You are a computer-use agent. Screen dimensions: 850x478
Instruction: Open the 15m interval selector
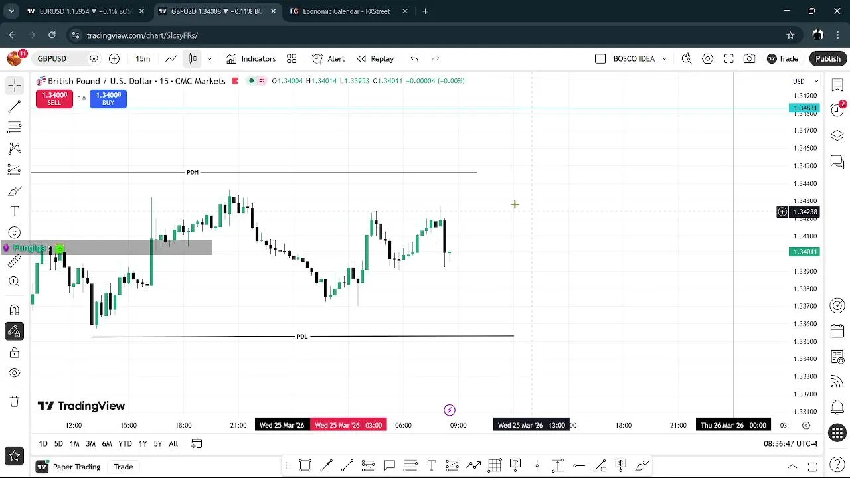point(143,59)
